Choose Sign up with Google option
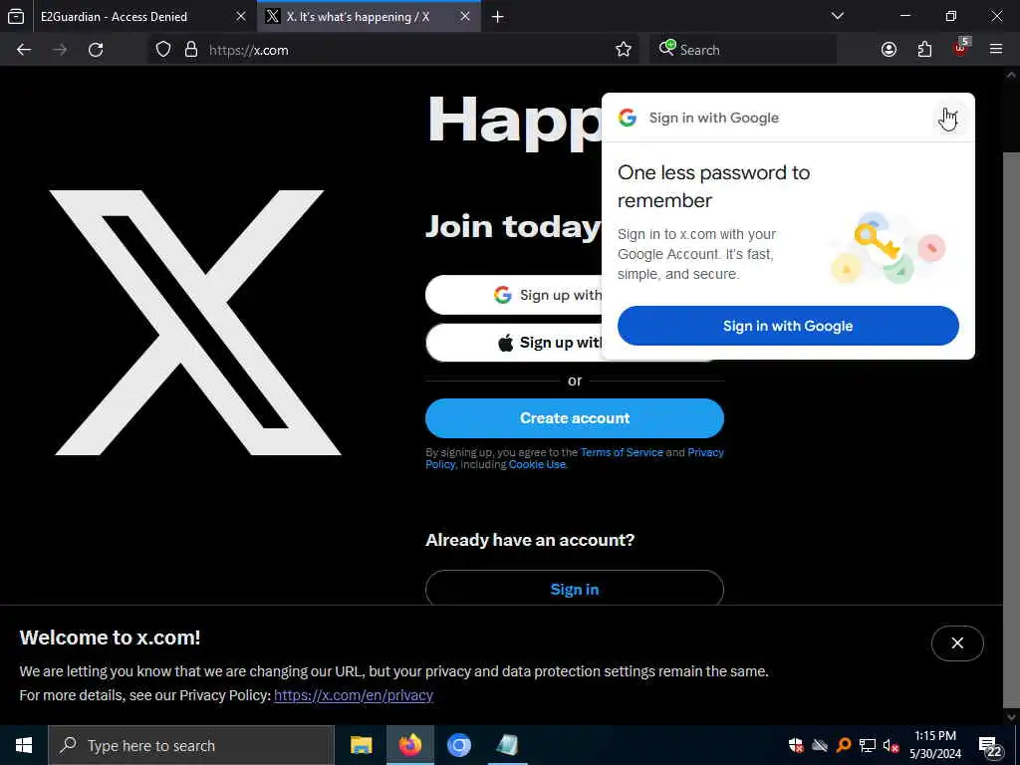Viewport: 1020px width, 765px height. click(x=514, y=295)
